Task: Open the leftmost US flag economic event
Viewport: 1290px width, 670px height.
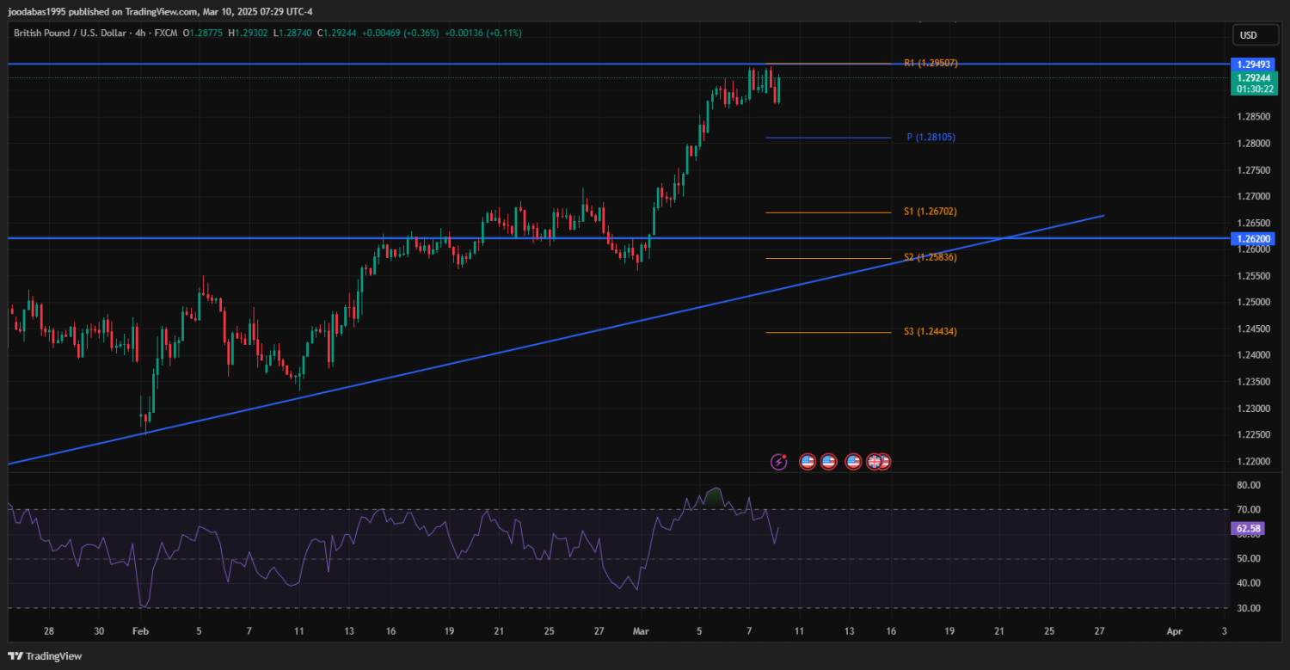Action: pos(808,462)
